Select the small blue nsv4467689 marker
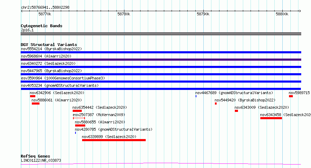 196,96
